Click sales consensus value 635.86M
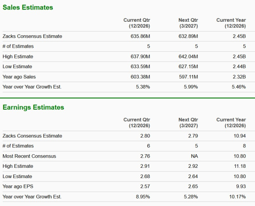The width and height of the screenshot is (255, 206). (x=140, y=36)
